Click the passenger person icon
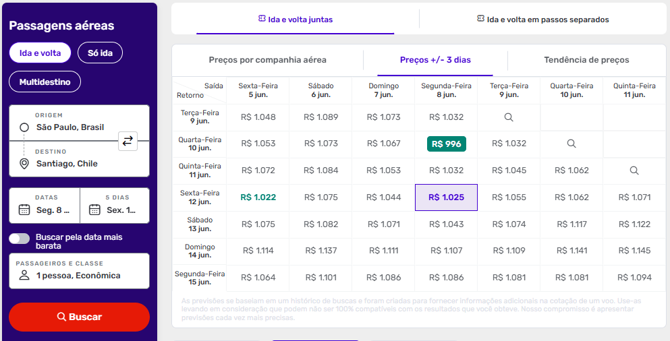Viewport: 670px width, 341px height. click(x=24, y=275)
